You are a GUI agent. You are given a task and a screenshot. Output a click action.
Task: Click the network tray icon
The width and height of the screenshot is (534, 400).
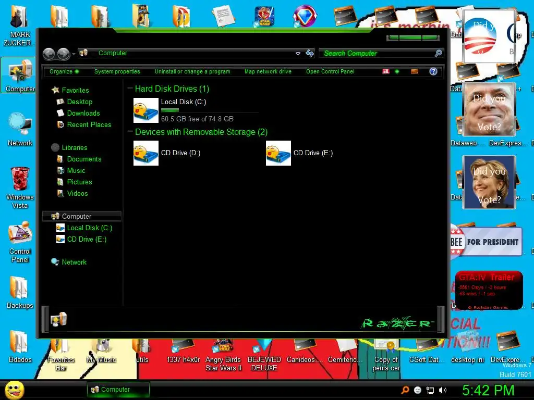click(430, 390)
